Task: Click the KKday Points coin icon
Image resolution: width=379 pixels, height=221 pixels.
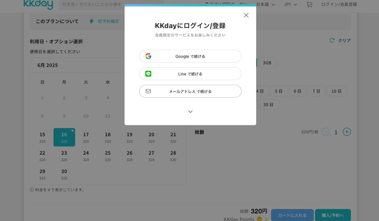Action: pos(259,219)
